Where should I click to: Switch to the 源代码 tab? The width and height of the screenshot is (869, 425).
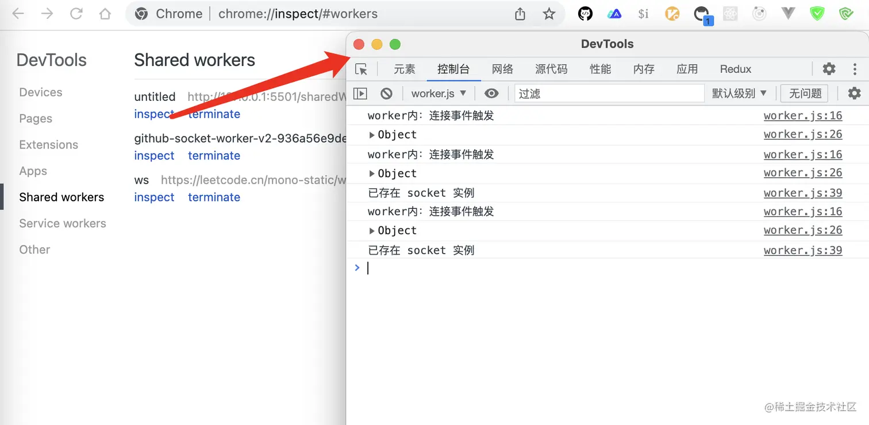pyautogui.click(x=551, y=69)
